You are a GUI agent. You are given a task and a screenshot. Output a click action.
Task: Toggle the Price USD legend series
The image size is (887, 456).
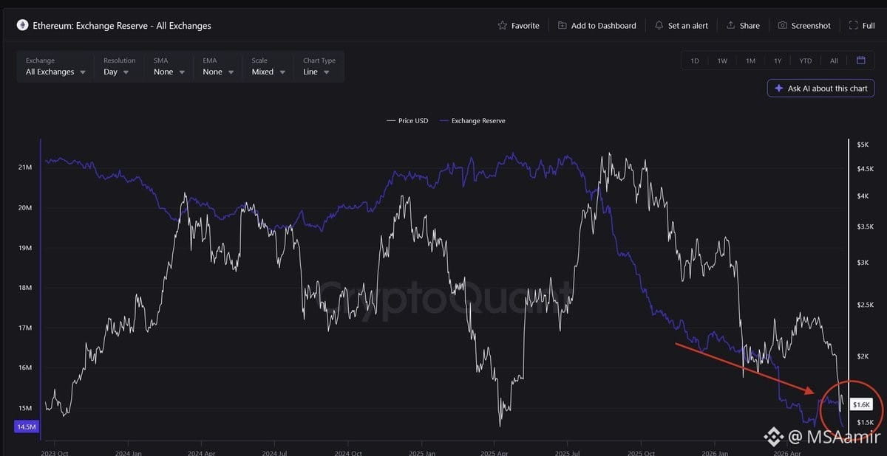pos(407,120)
